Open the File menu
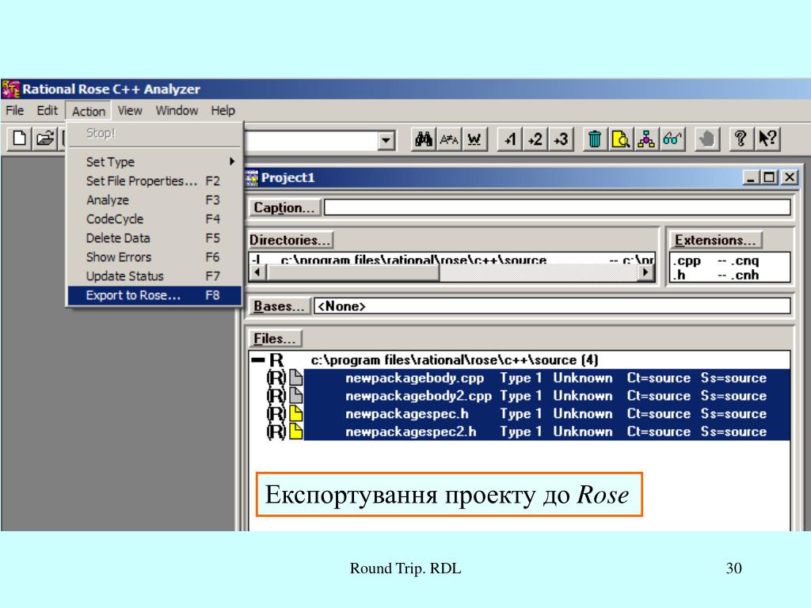The height and width of the screenshot is (608, 811). 14,111
